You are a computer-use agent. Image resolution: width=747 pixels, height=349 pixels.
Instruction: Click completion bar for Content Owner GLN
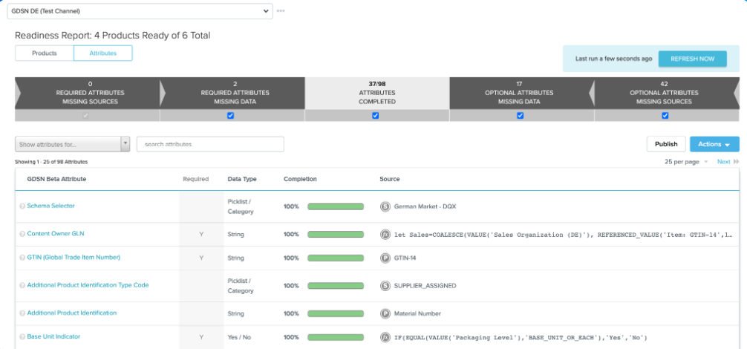[x=336, y=234]
